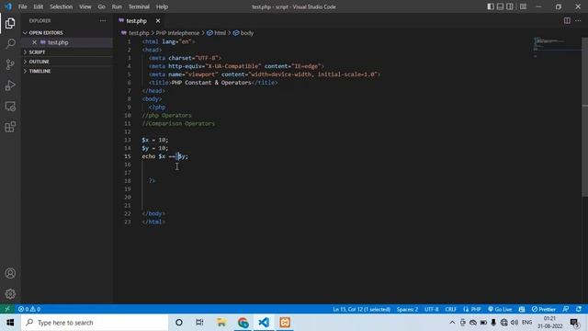Toggle secondary side bar layout icon
Screen dimensions: 588x331
coord(510,6)
